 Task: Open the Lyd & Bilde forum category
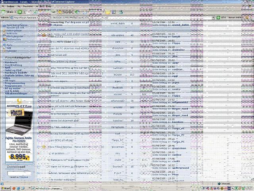point(12,91)
